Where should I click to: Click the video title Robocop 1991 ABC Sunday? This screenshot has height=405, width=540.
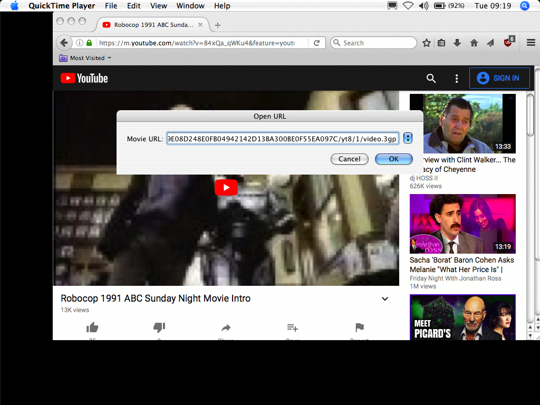tap(156, 298)
